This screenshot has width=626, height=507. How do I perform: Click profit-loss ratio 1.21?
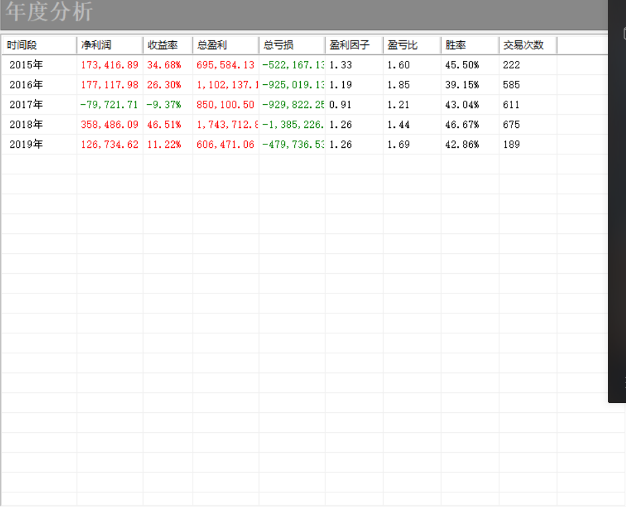(x=398, y=105)
